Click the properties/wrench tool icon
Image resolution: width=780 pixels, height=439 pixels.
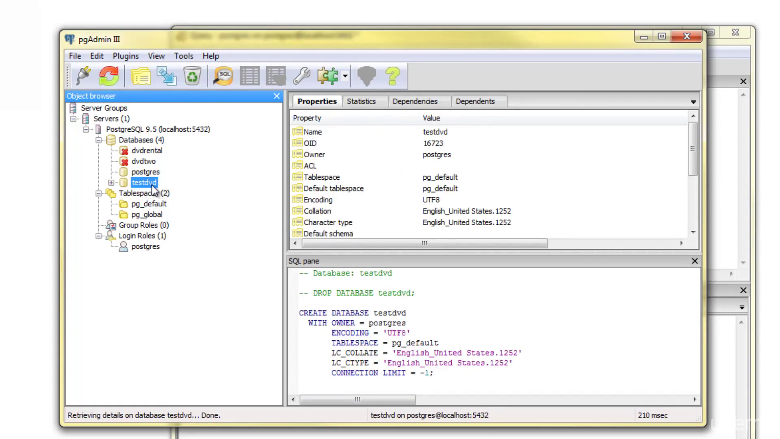301,76
